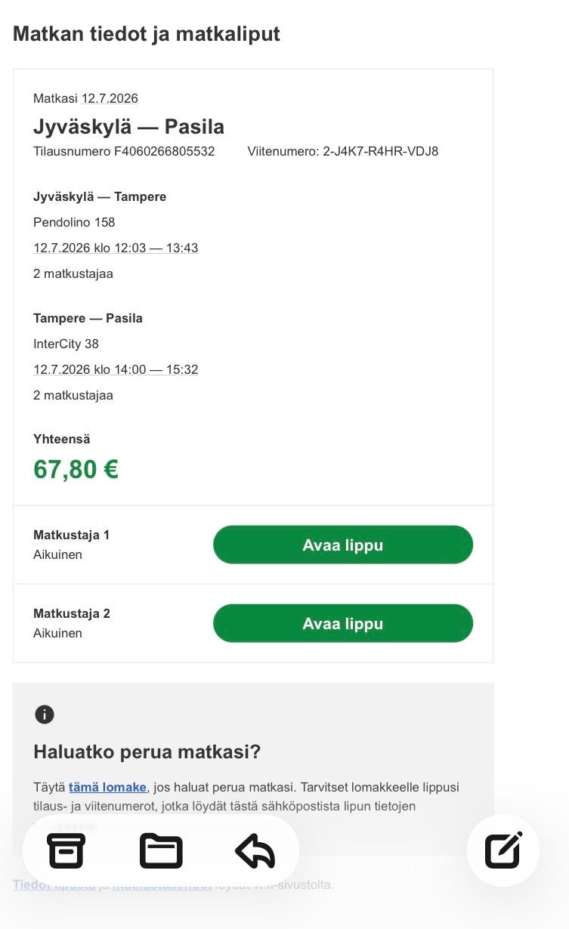The image size is (569, 929).
Task: Tap the reply arrow icon
Action: (255, 851)
